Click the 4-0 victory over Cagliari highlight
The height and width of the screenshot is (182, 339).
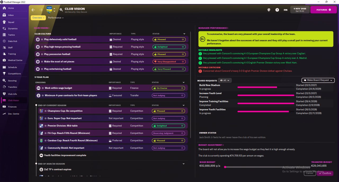click(x=254, y=54)
